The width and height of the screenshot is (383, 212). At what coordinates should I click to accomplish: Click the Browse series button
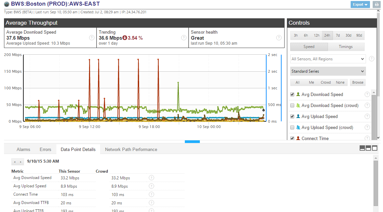tap(358, 82)
